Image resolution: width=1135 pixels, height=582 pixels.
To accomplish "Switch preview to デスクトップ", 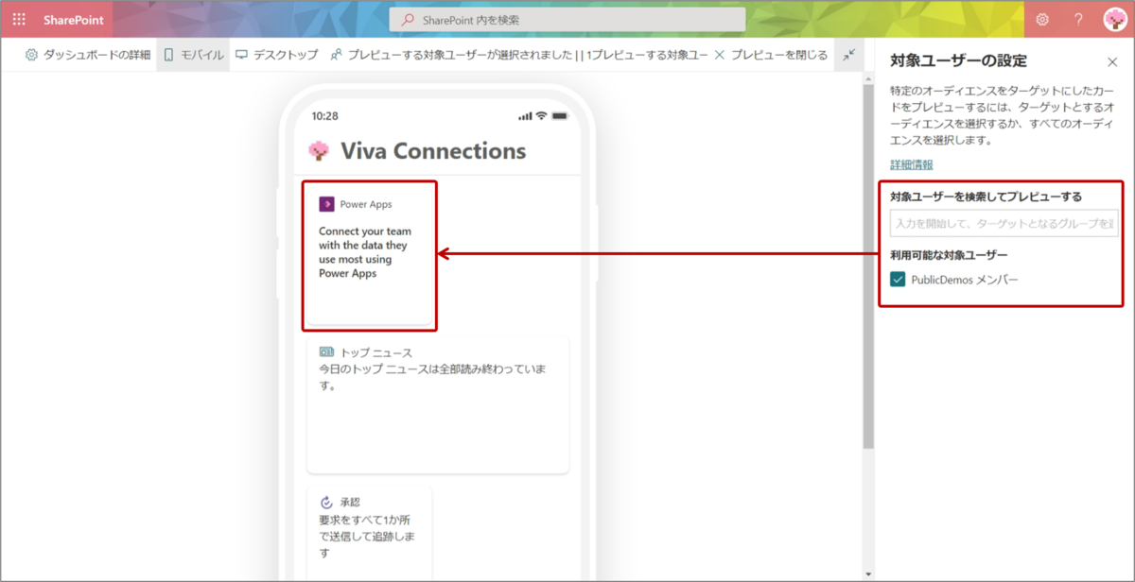I will (277, 55).
